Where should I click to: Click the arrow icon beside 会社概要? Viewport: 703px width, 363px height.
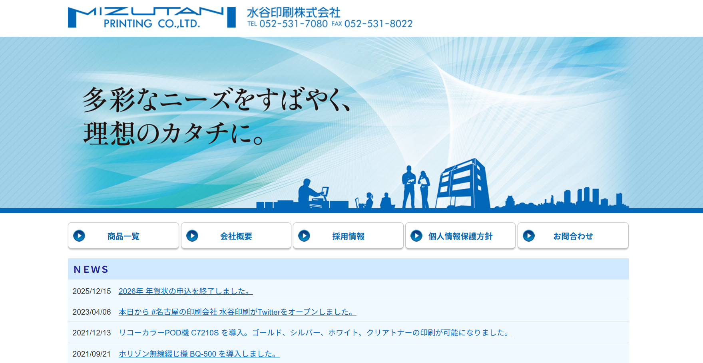tap(192, 236)
